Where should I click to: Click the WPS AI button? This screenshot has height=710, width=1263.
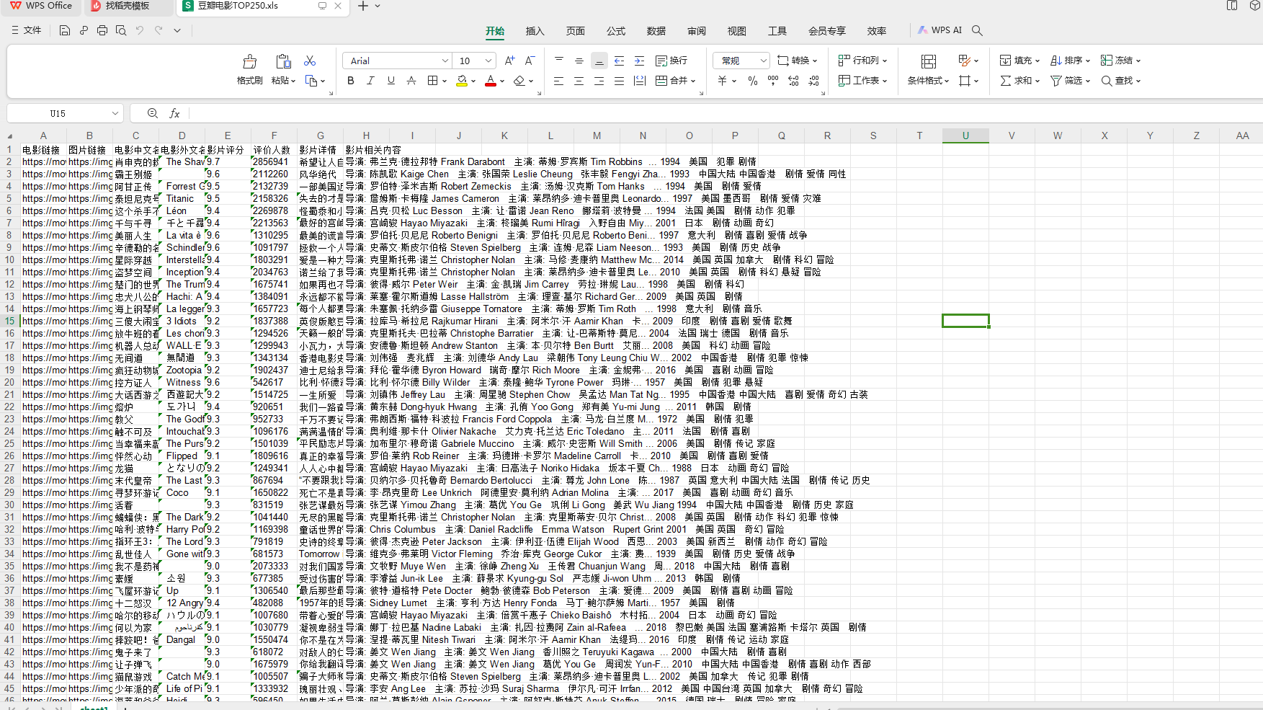coord(940,30)
